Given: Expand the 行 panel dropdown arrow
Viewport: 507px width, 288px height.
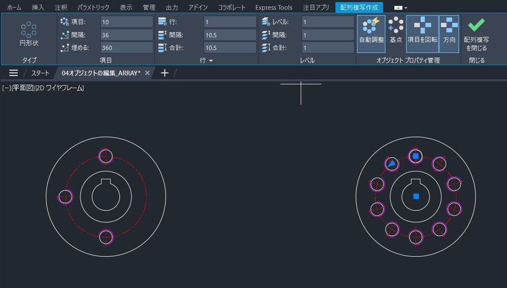Looking at the screenshot, I should [x=211, y=60].
